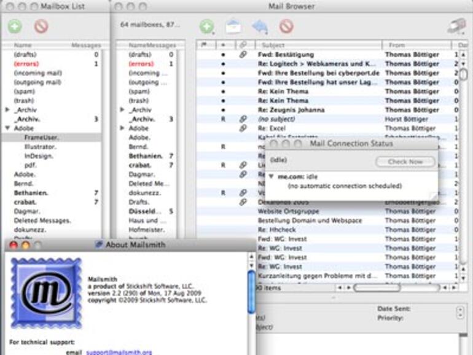Open message Bestellung Domain und Webspace
The image size is (473, 355).
tap(310, 220)
